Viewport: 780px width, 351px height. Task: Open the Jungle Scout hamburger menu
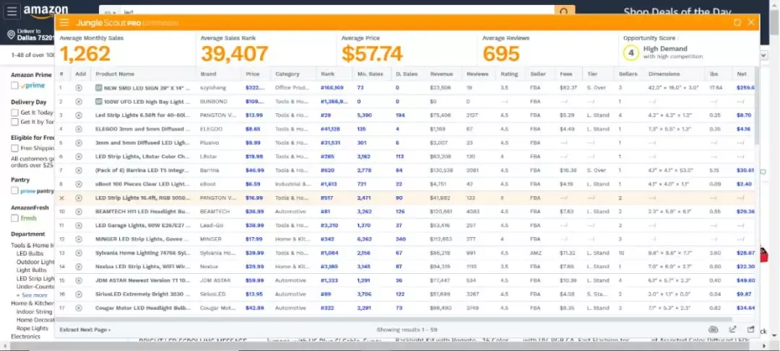pyautogui.click(x=64, y=22)
